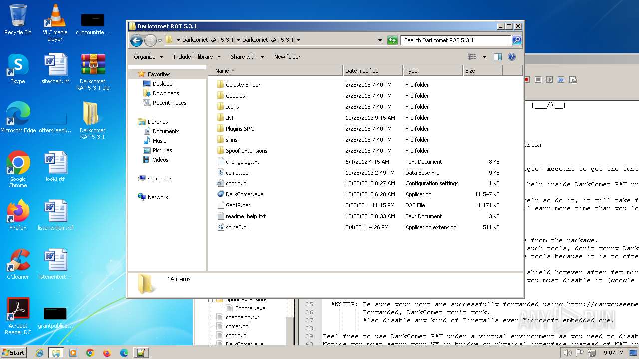Viewport: 639px width, 359px height.
Task: Select GeoIP.dat file
Action: (238, 205)
